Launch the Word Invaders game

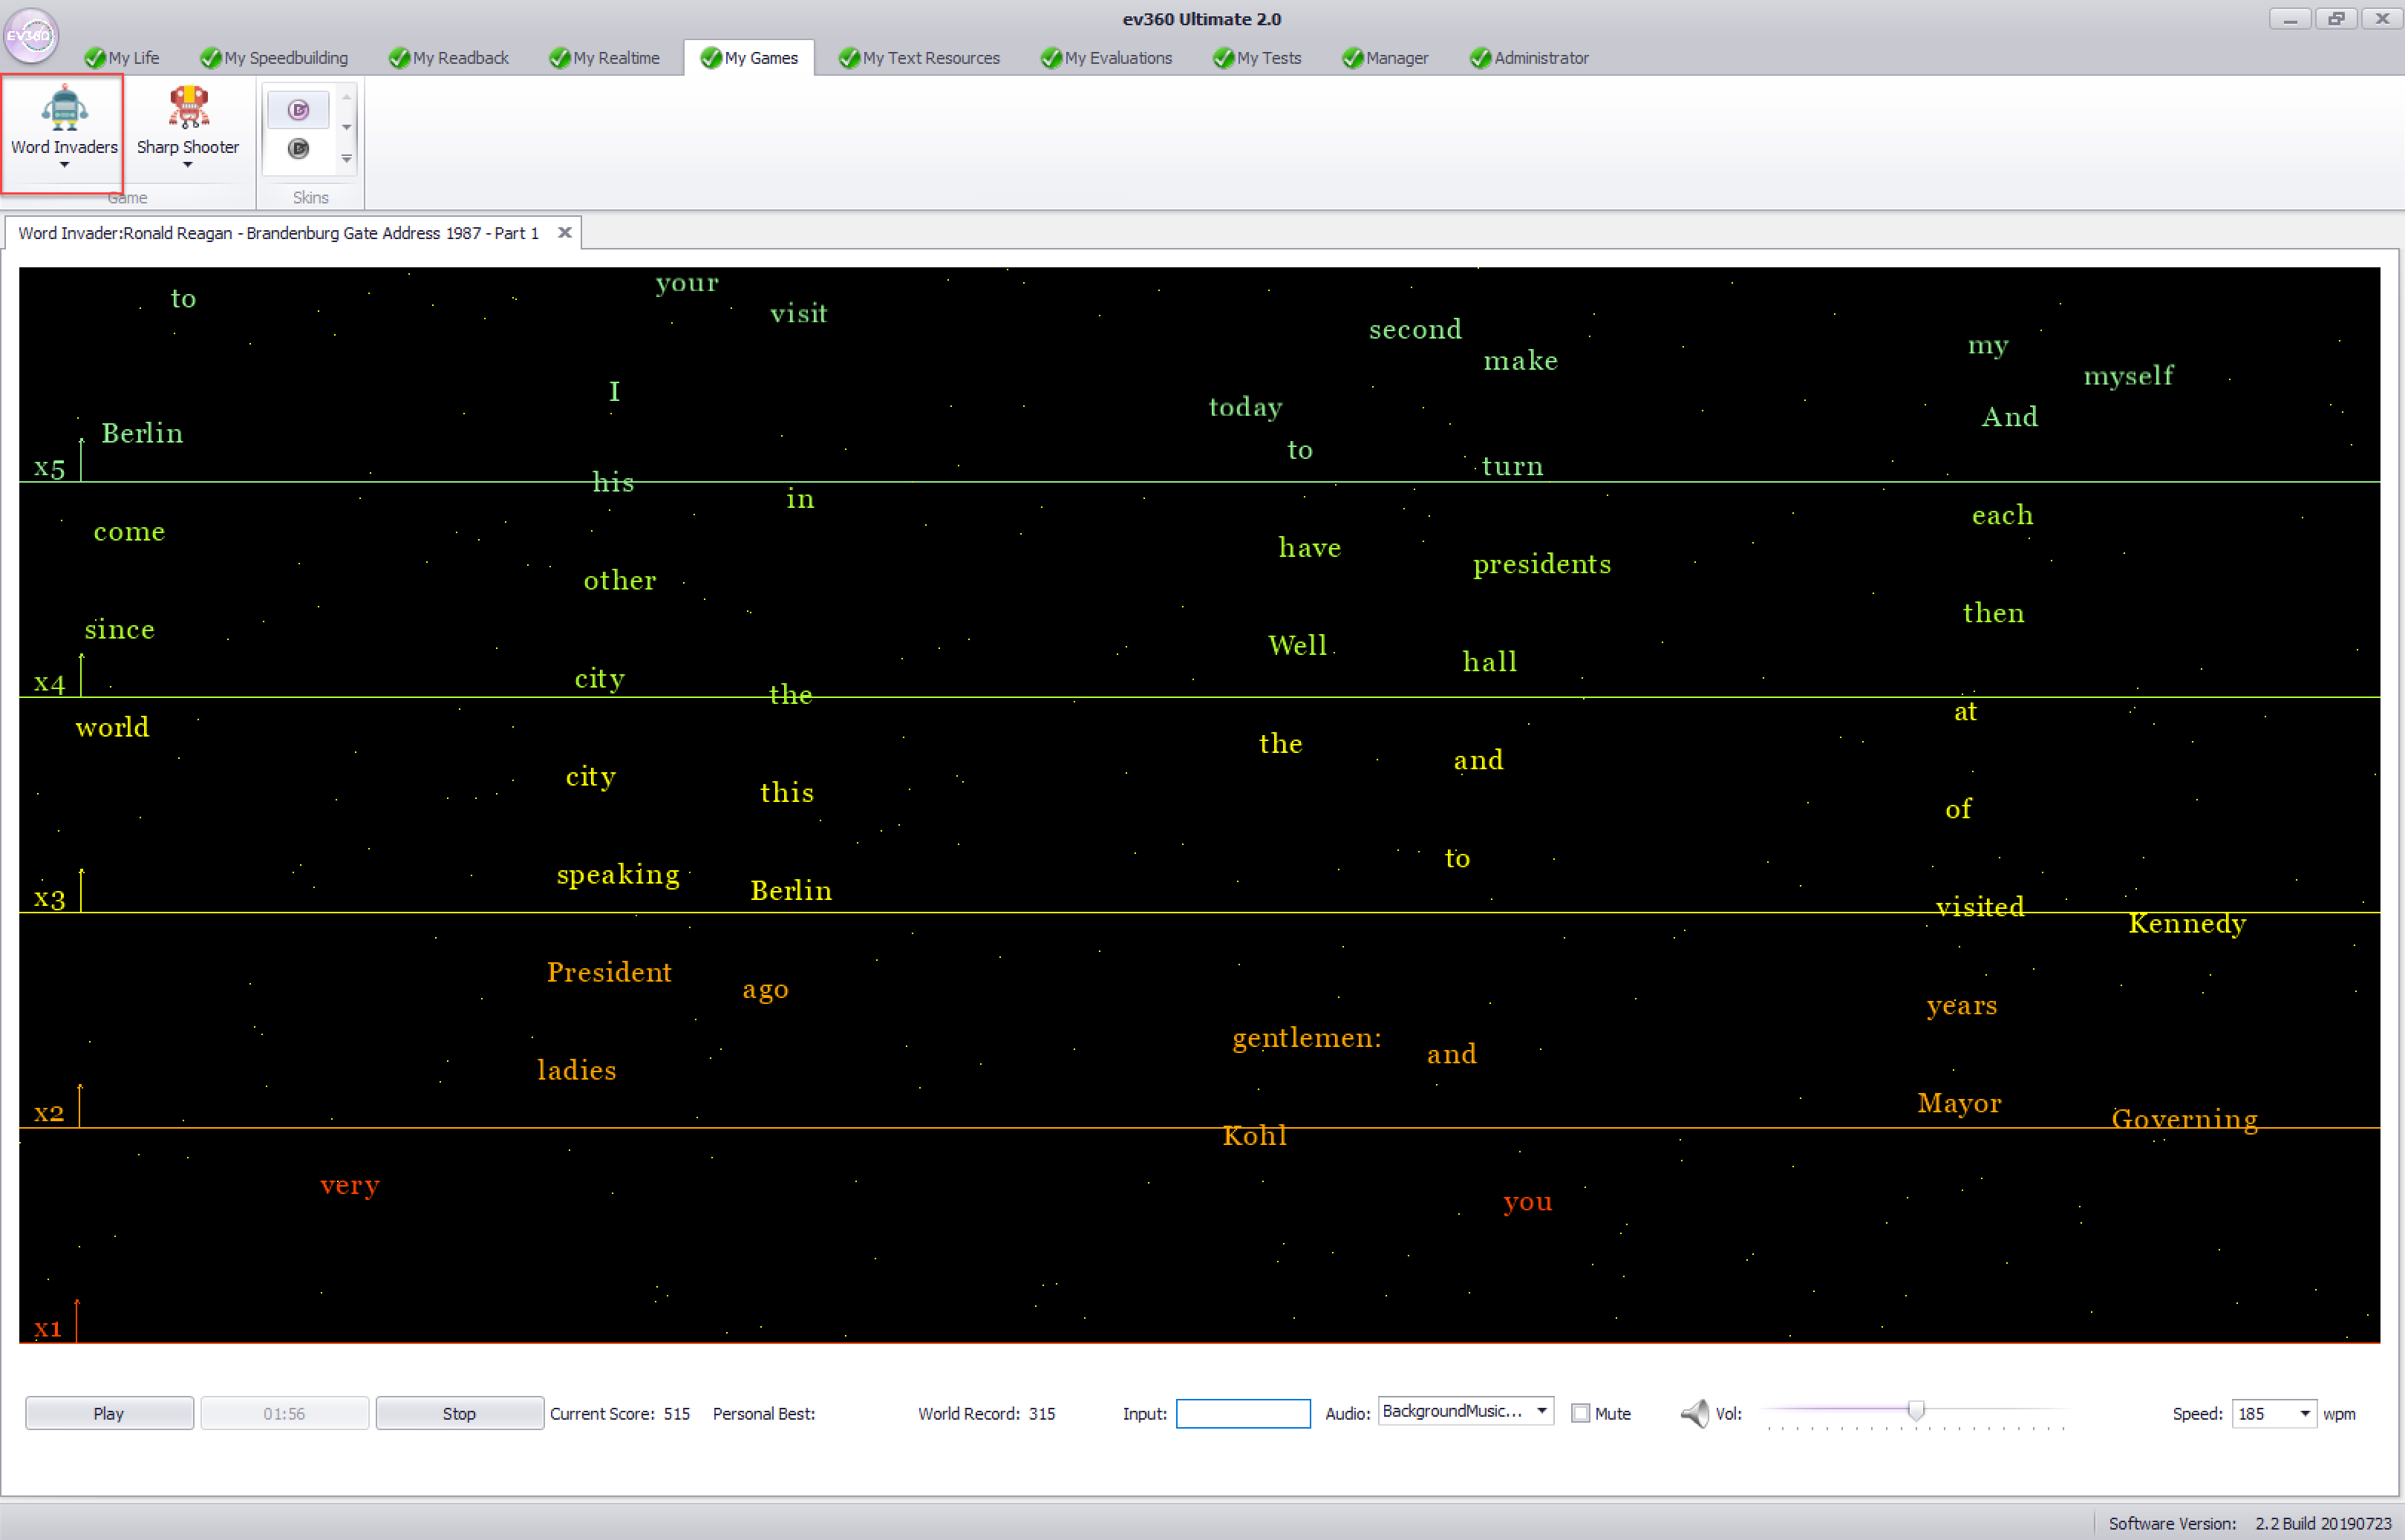[64, 121]
